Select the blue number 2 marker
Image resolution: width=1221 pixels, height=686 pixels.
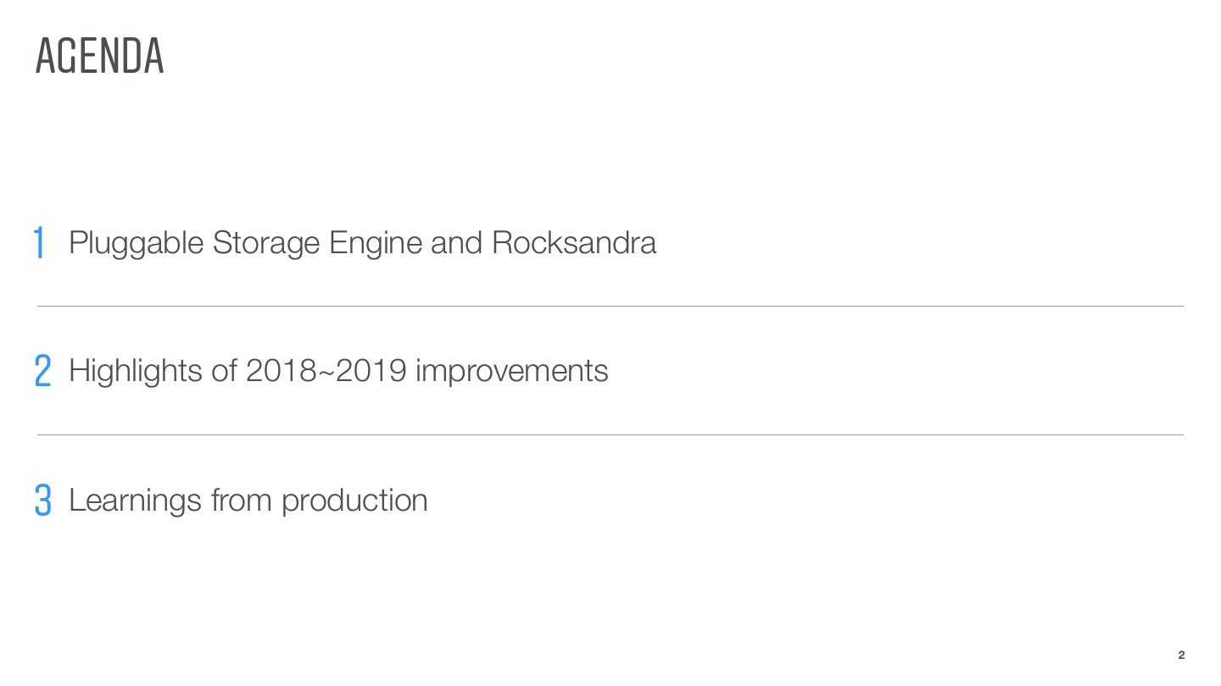tap(43, 372)
